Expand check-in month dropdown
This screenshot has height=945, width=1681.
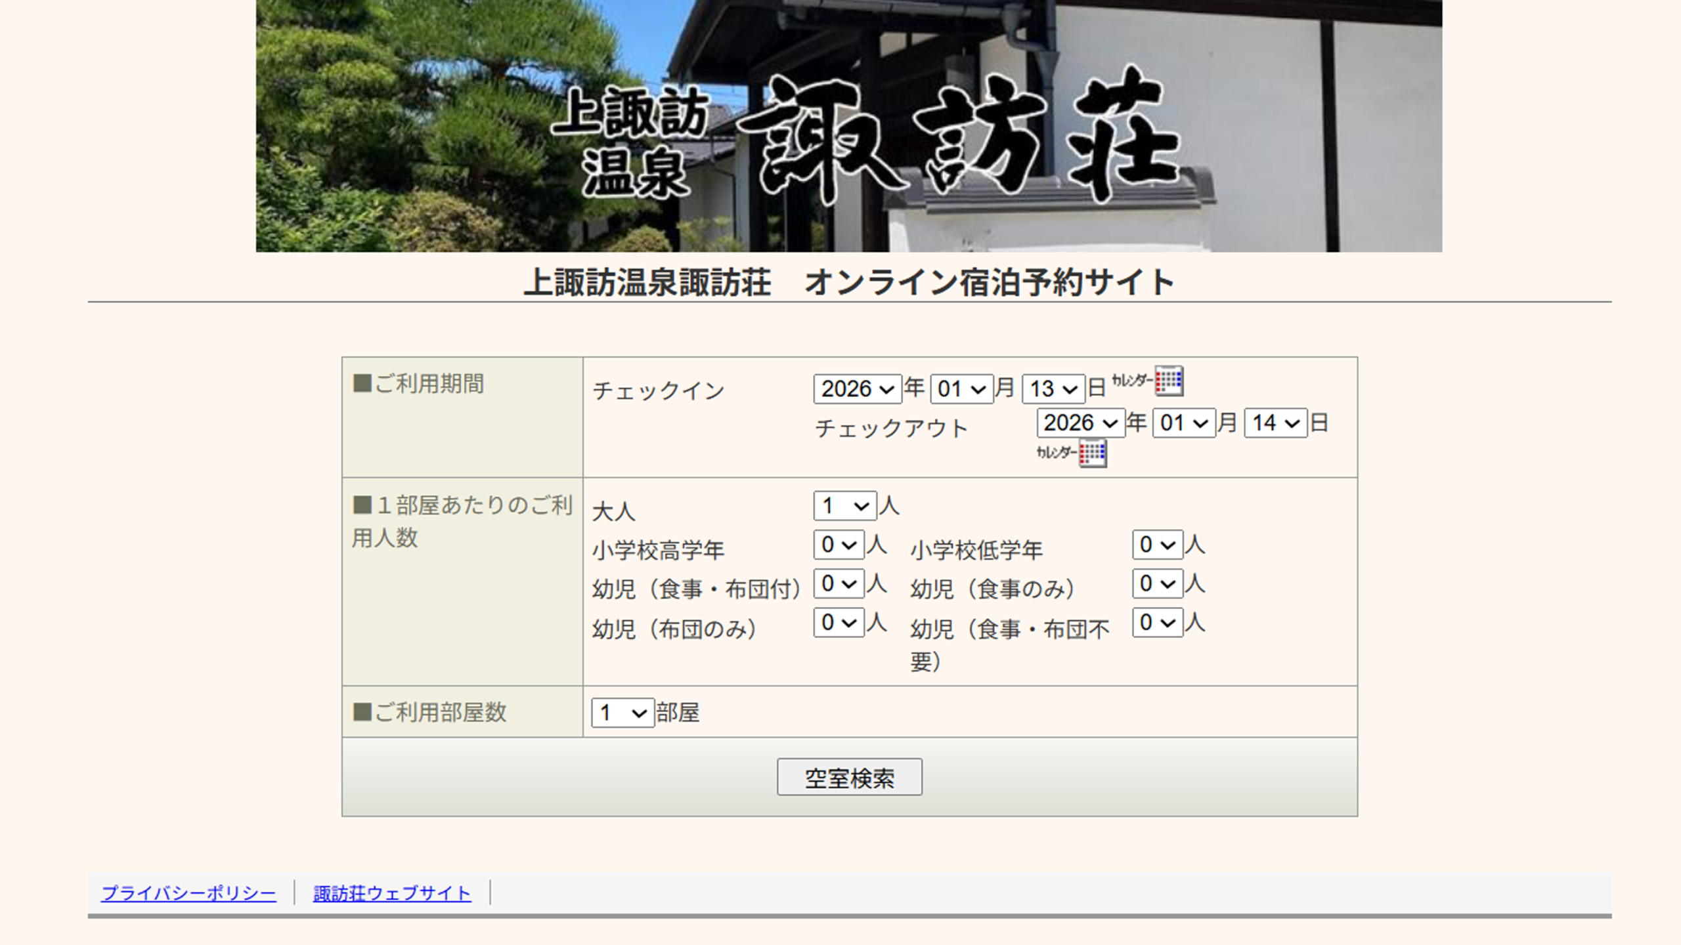(961, 389)
